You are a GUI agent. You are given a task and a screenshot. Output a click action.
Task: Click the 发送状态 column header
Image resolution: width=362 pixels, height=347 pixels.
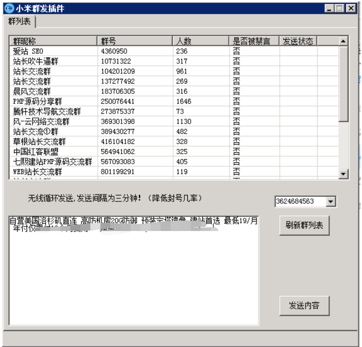[298, 41]
